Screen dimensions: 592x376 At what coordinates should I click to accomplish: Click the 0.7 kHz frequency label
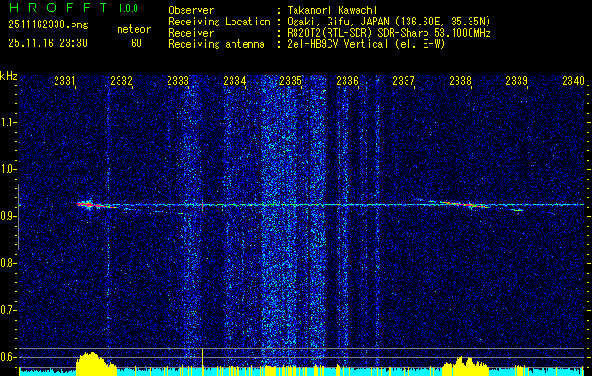click(x=8, y=310)
